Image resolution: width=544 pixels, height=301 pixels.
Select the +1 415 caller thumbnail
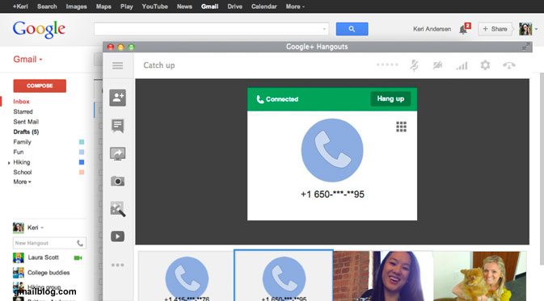pyautogui.click(x=186, y=276)
